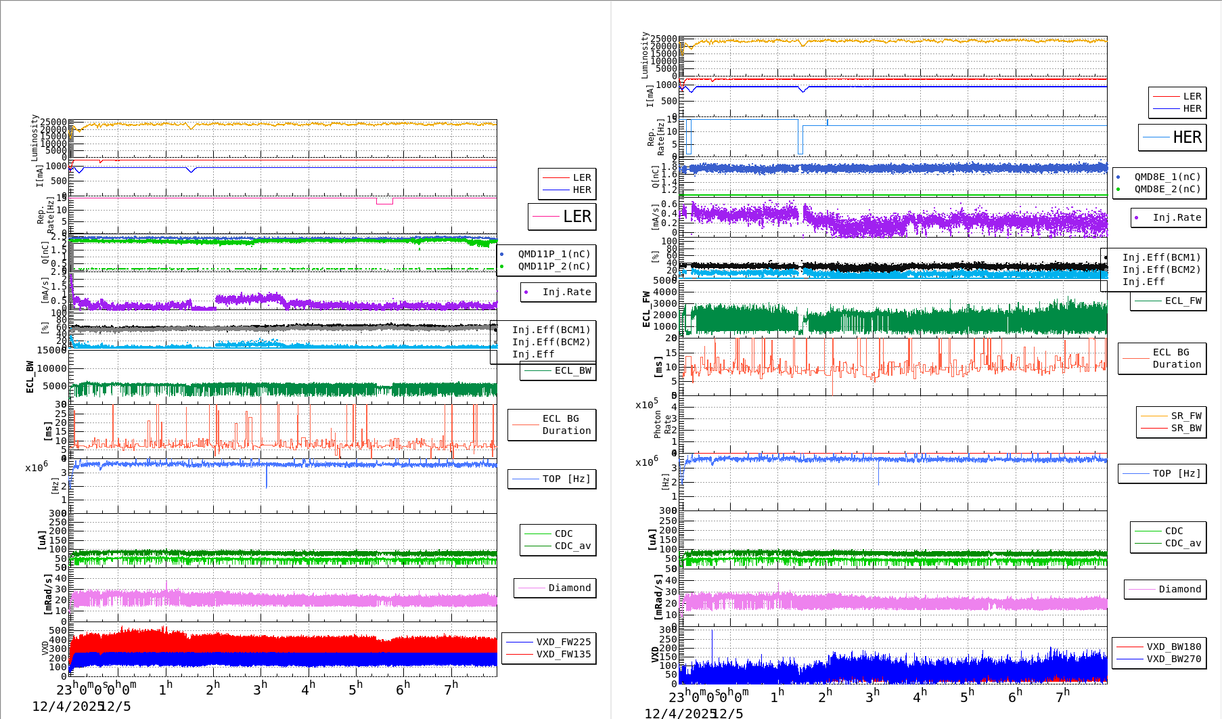Click the Diamond legend in left panel

pos(569,588)
